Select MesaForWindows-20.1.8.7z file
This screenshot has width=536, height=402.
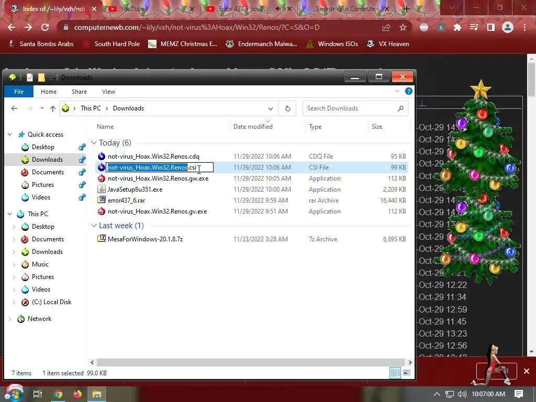point(146,239)
